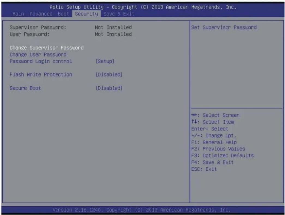Click the 'Set Supervisor Password' help text
The height and width of the screenshot is (215, 285).
pyautogui.click(x=224, y=28)
